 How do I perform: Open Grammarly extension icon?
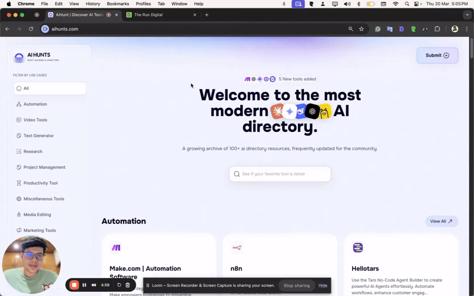pos(378,29)
